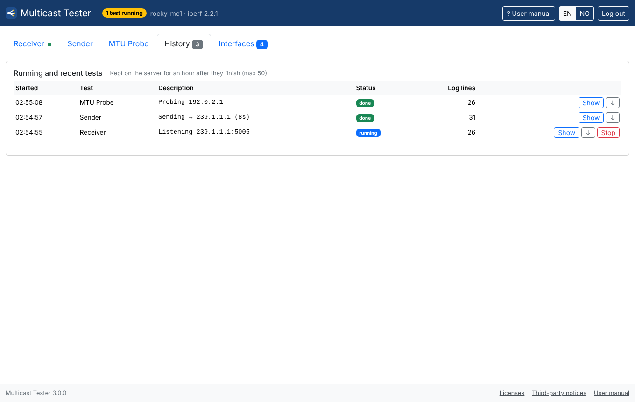Open the User manual footer link
The image size is (635, 402).
pos(612,393)
